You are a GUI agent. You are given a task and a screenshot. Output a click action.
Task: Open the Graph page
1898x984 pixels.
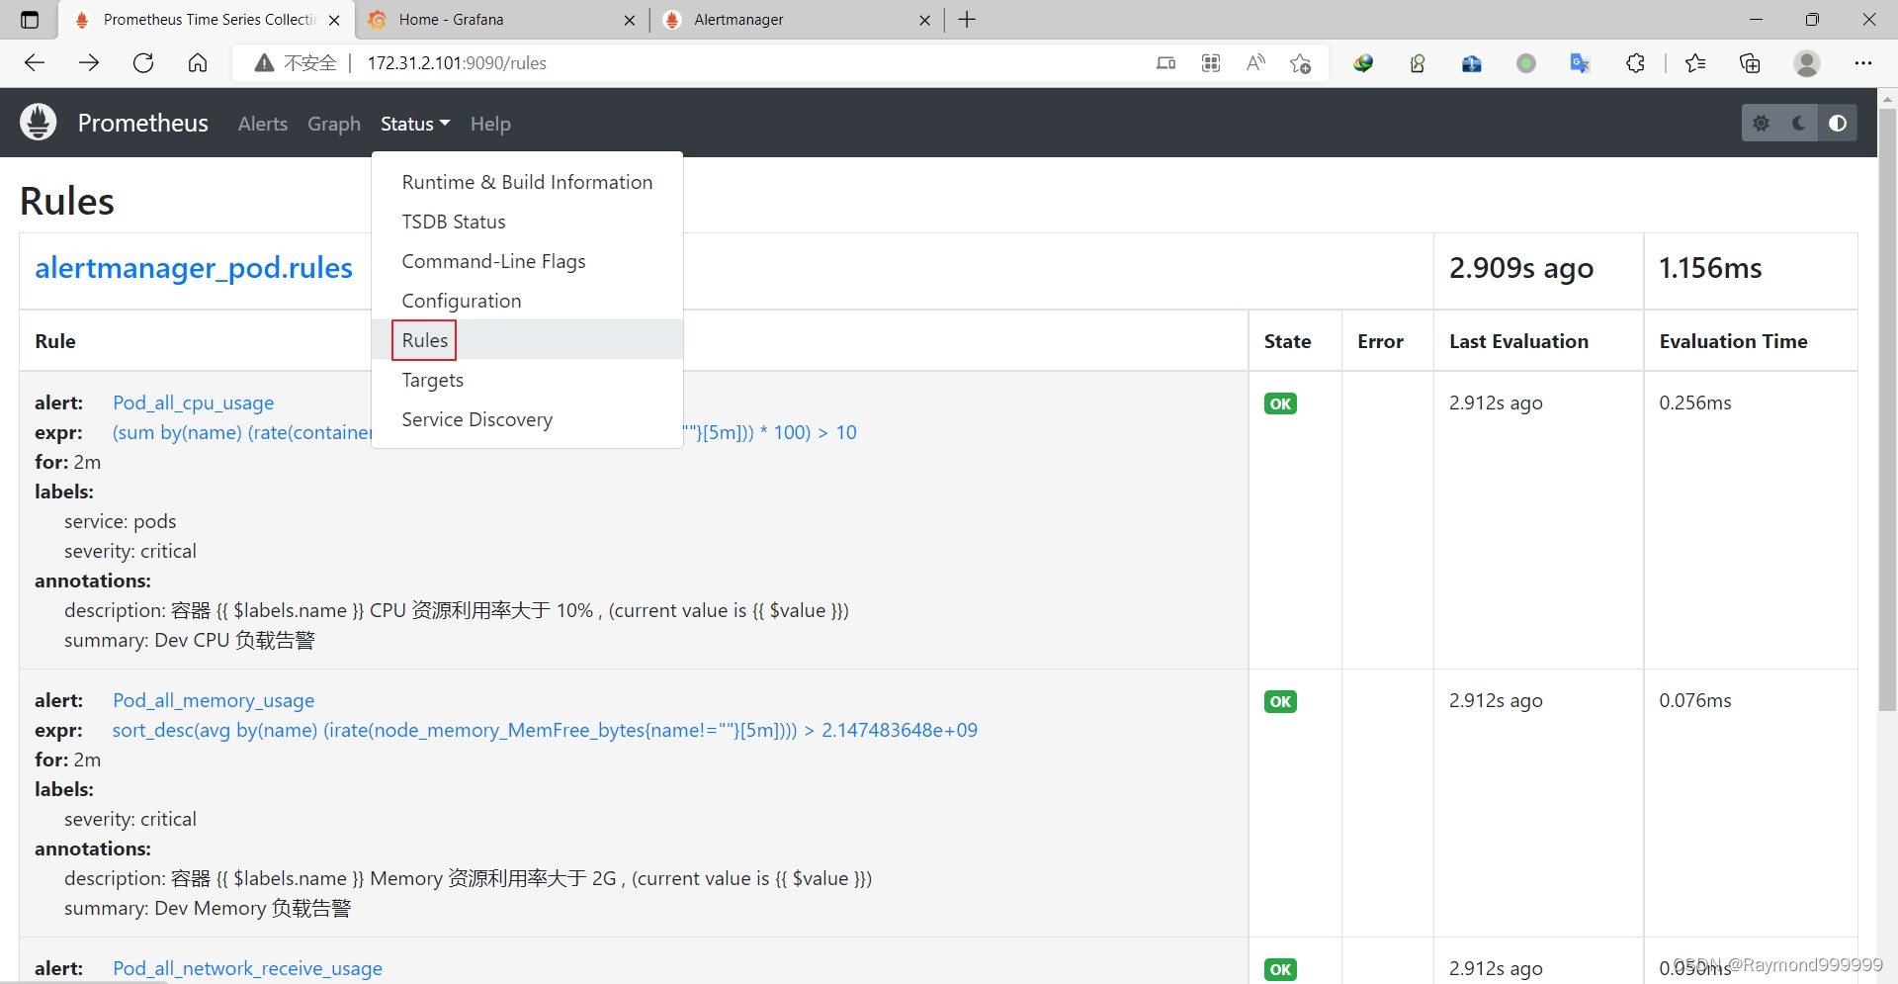334,124
